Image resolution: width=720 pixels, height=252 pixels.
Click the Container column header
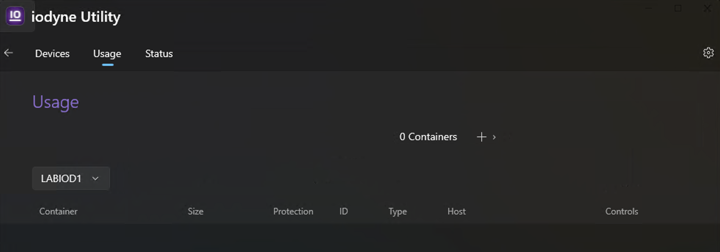[58, 212]
